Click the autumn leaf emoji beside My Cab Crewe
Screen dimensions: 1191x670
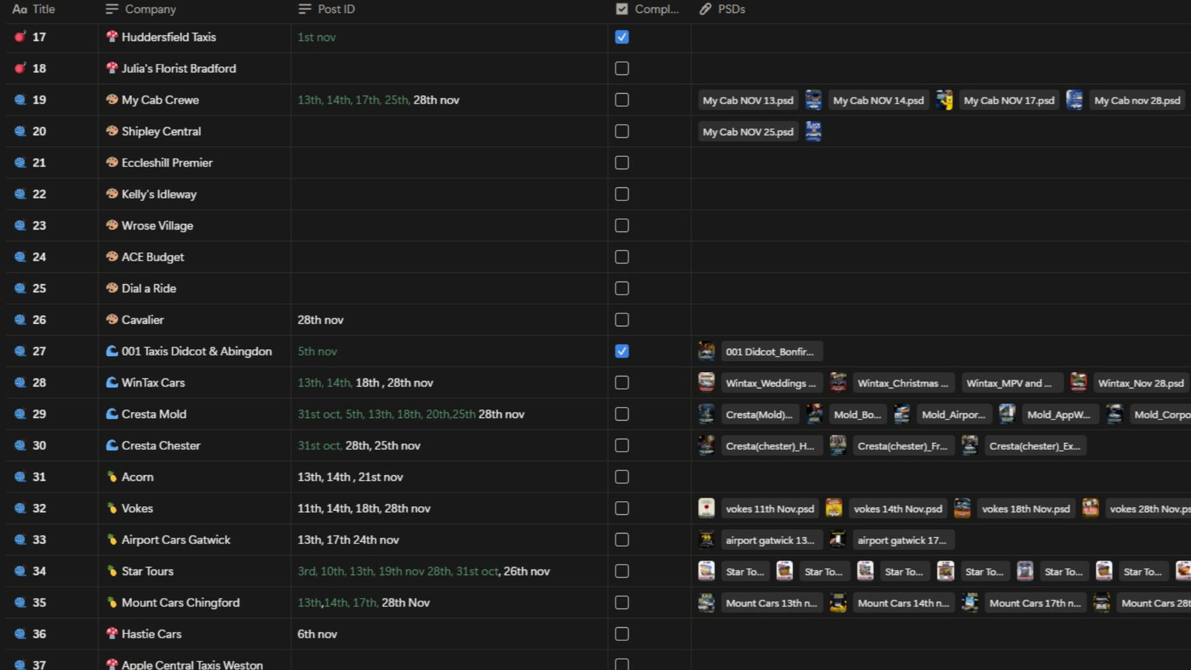(113, 100)
